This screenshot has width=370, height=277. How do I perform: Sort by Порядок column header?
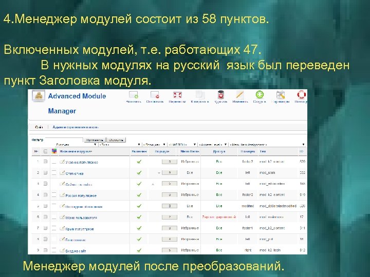162,151
